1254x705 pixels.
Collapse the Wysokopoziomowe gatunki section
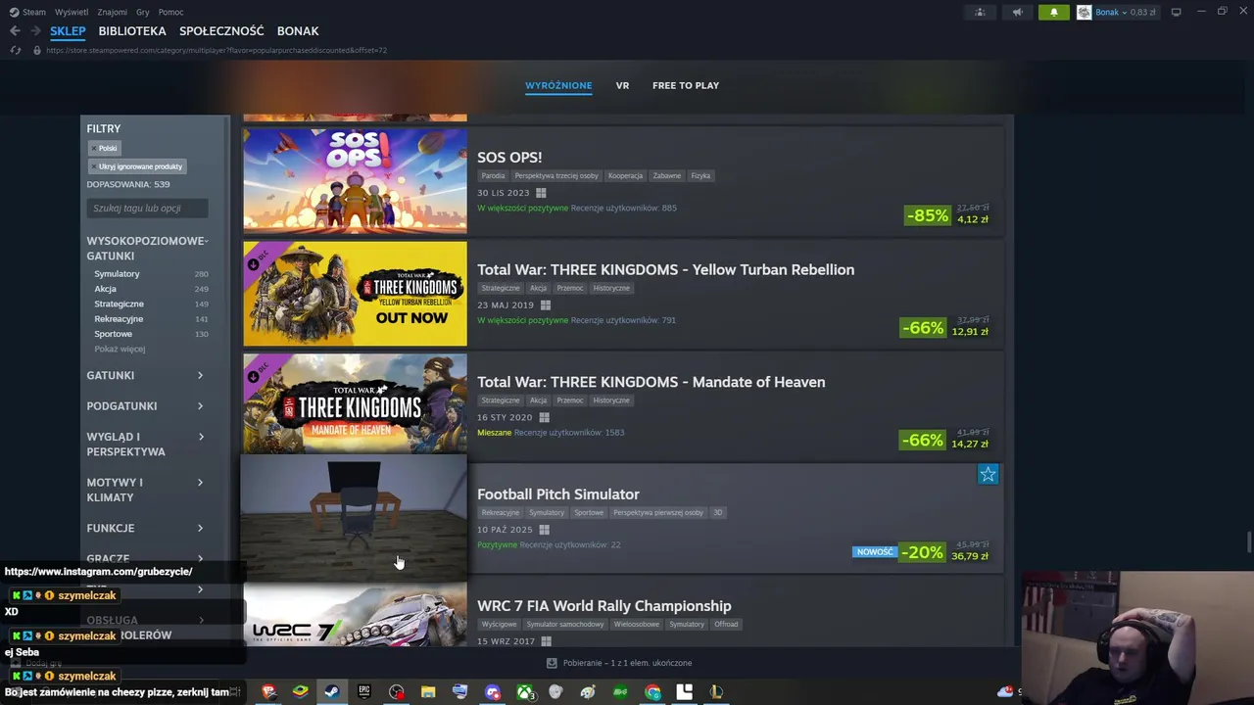(x=147, y=249)
